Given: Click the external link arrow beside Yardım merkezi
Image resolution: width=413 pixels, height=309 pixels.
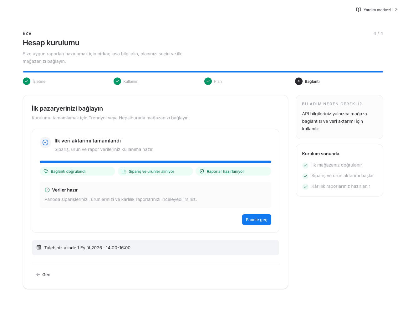Looking at the screenshot, I should (396, 10).
